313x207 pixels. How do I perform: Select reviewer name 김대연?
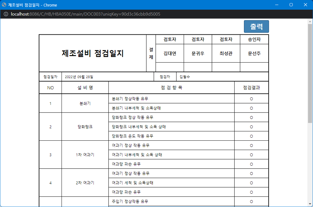tap(170, 54)
